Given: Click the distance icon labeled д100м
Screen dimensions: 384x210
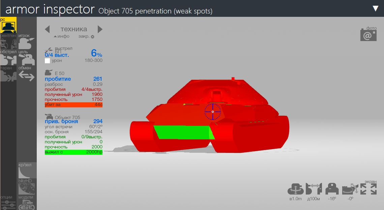Looking at the screenshot, I should pos(314,189).
